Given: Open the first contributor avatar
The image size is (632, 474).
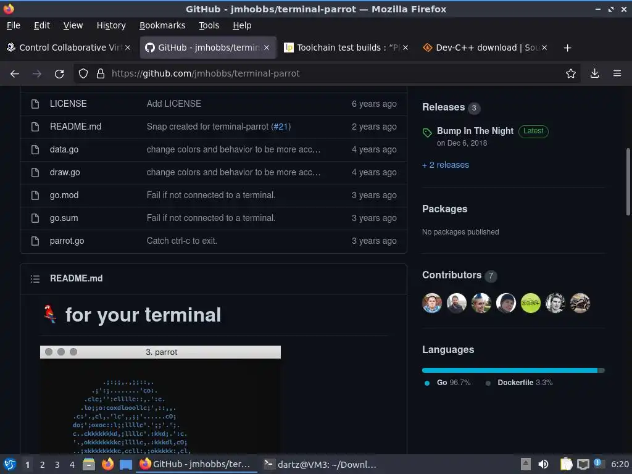Looking at the screenshot, I should 431,303.
